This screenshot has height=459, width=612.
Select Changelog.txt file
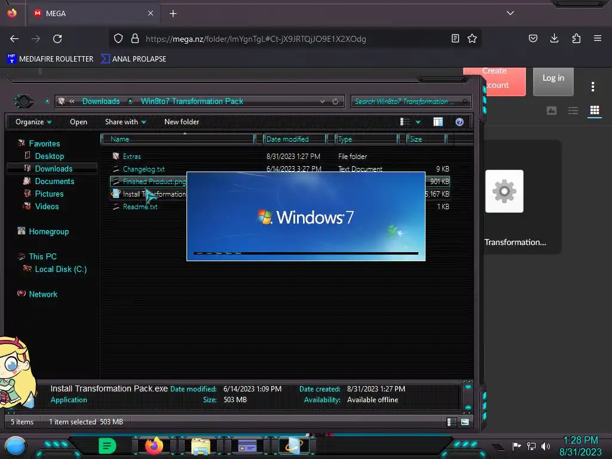(143, 169)
